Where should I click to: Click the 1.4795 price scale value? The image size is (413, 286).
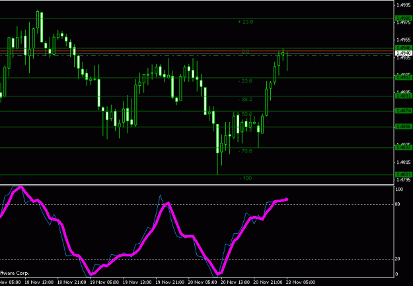point(404,180)
